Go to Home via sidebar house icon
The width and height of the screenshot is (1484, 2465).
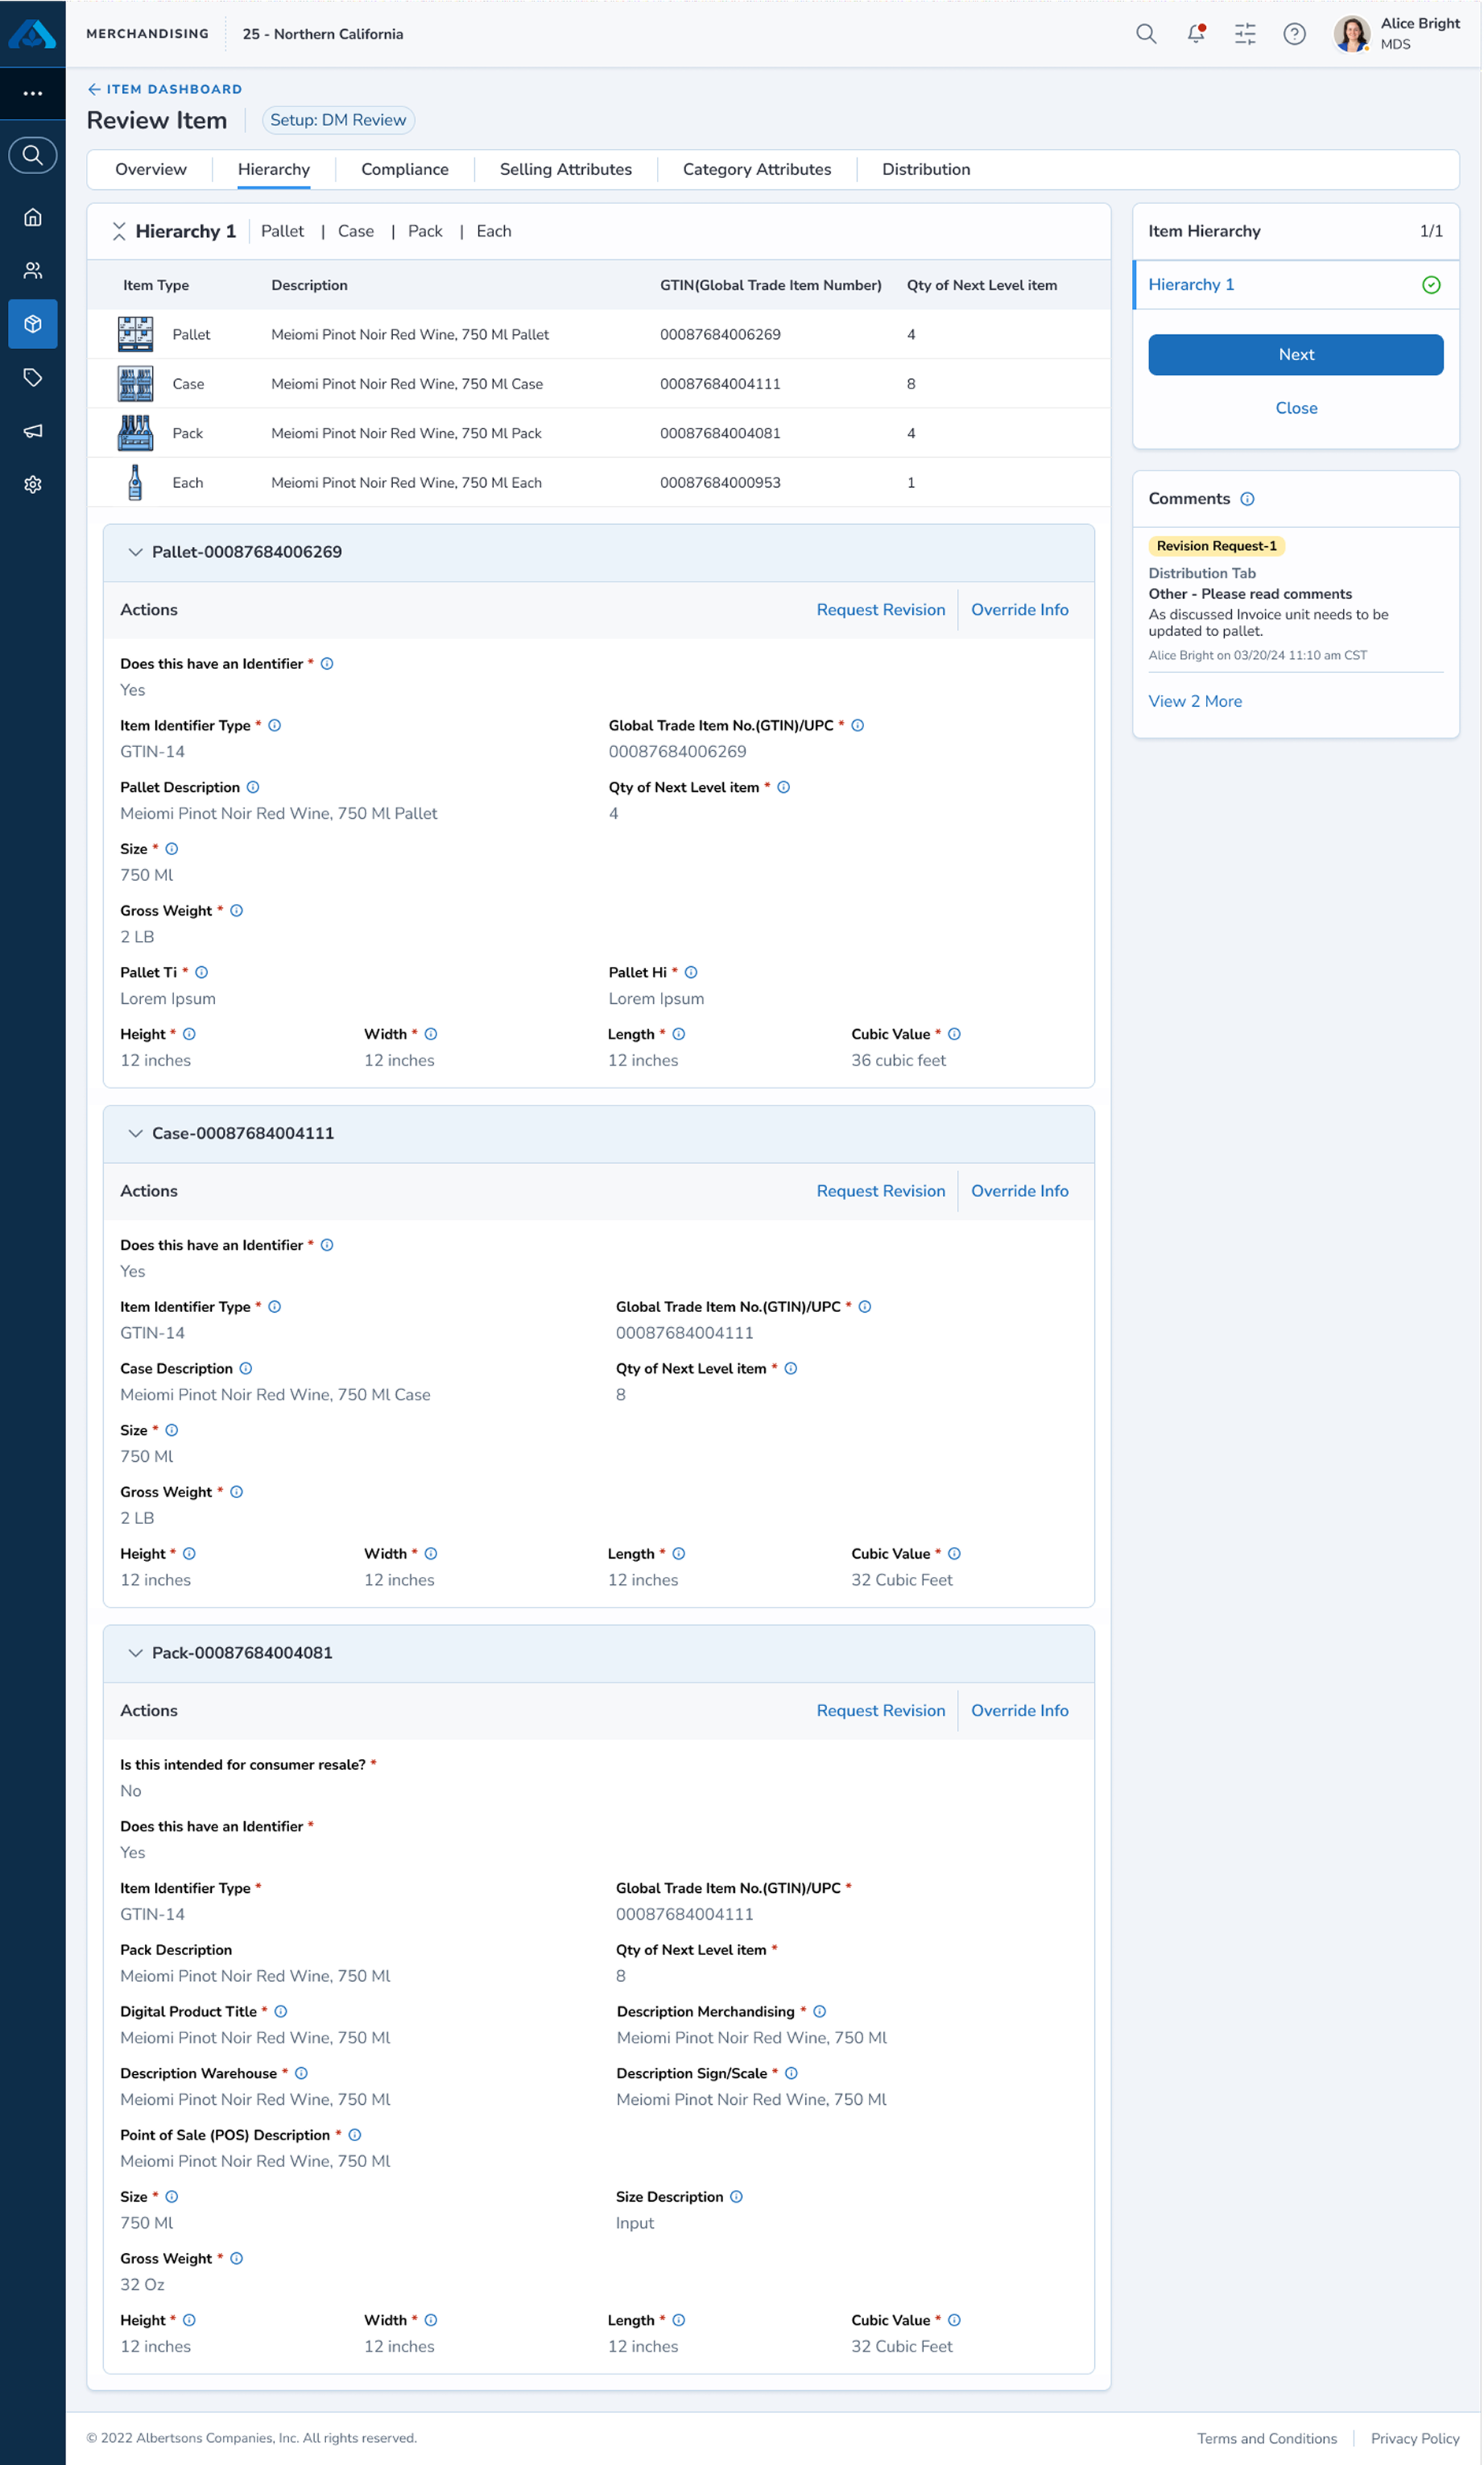pyautogui.click(x=33, y=217)
